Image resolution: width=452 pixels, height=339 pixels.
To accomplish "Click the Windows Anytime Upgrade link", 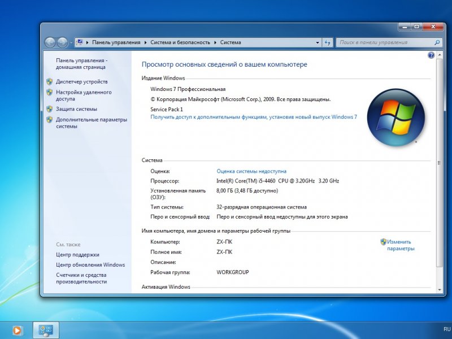I will click(254, 117).
